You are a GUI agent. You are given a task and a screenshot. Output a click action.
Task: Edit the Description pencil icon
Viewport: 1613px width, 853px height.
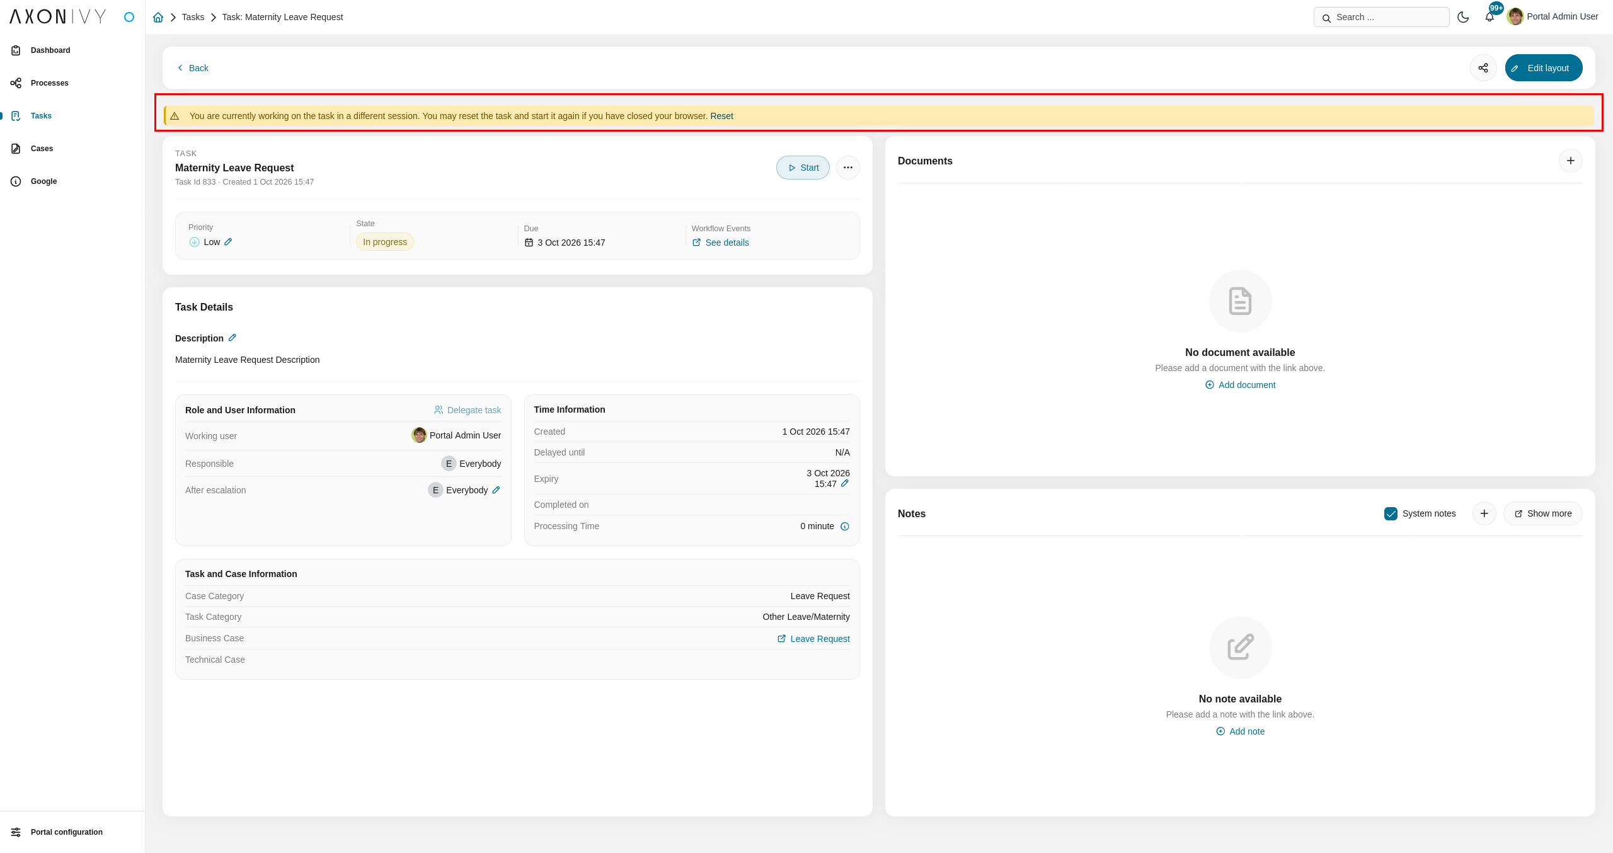point(232,338)
